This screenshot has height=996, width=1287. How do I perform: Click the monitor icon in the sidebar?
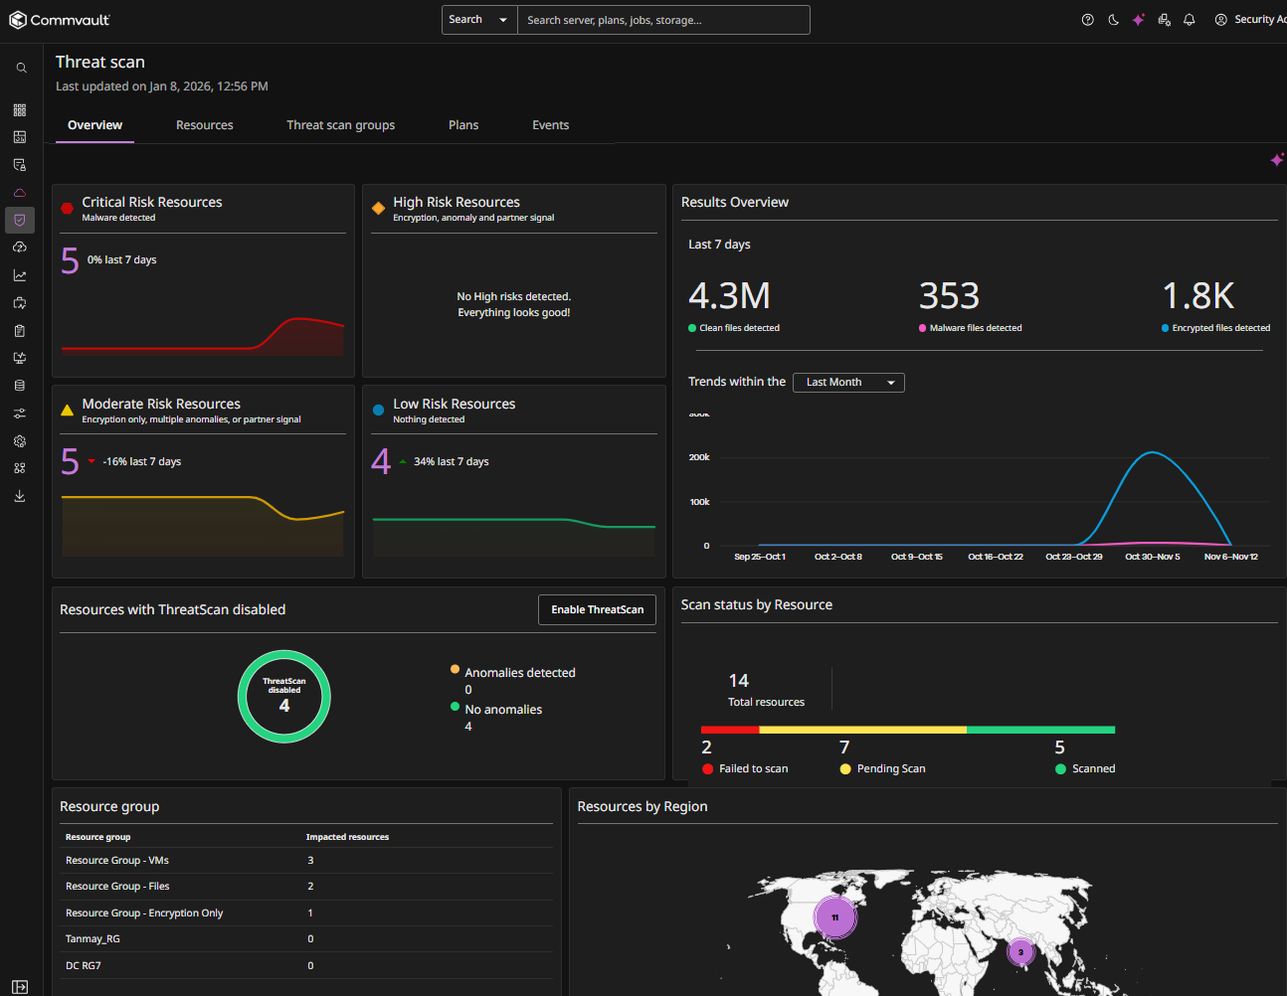[20, 358]
